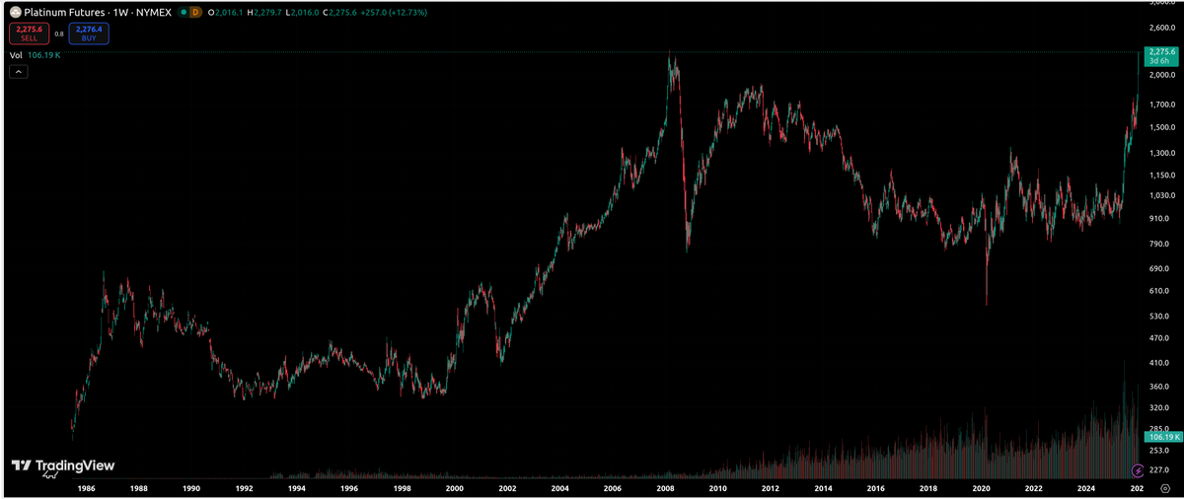1184x499 pixels.
Task: Click the +257.0 (+12.73%) change text
Action: tap(396, 12)
